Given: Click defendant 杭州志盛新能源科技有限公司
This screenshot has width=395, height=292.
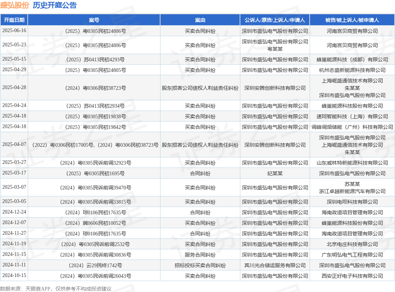Looking at the screenshot, I should pos(352,70).
